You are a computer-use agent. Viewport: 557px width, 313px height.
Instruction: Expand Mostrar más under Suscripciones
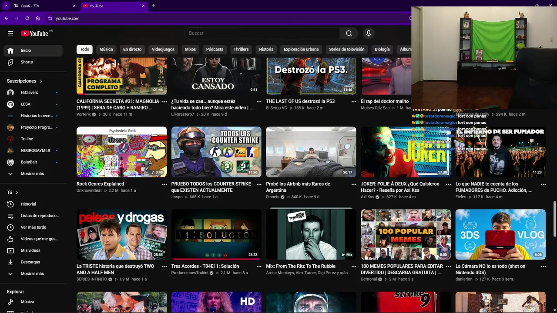click(34, 174)
